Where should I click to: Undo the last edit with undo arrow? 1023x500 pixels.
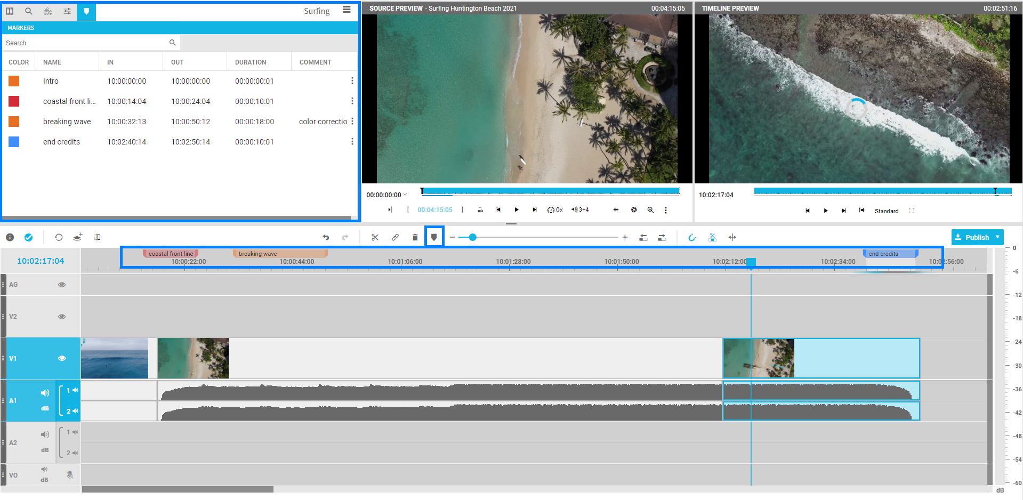[326, 237]
